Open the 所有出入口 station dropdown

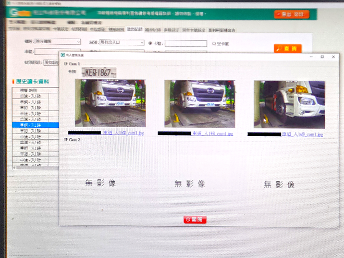coord(122,42)
